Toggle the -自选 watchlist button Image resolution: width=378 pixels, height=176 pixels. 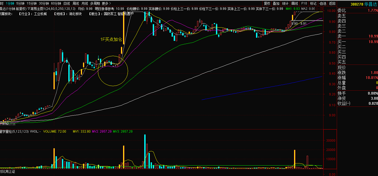(x=323, y=4)
